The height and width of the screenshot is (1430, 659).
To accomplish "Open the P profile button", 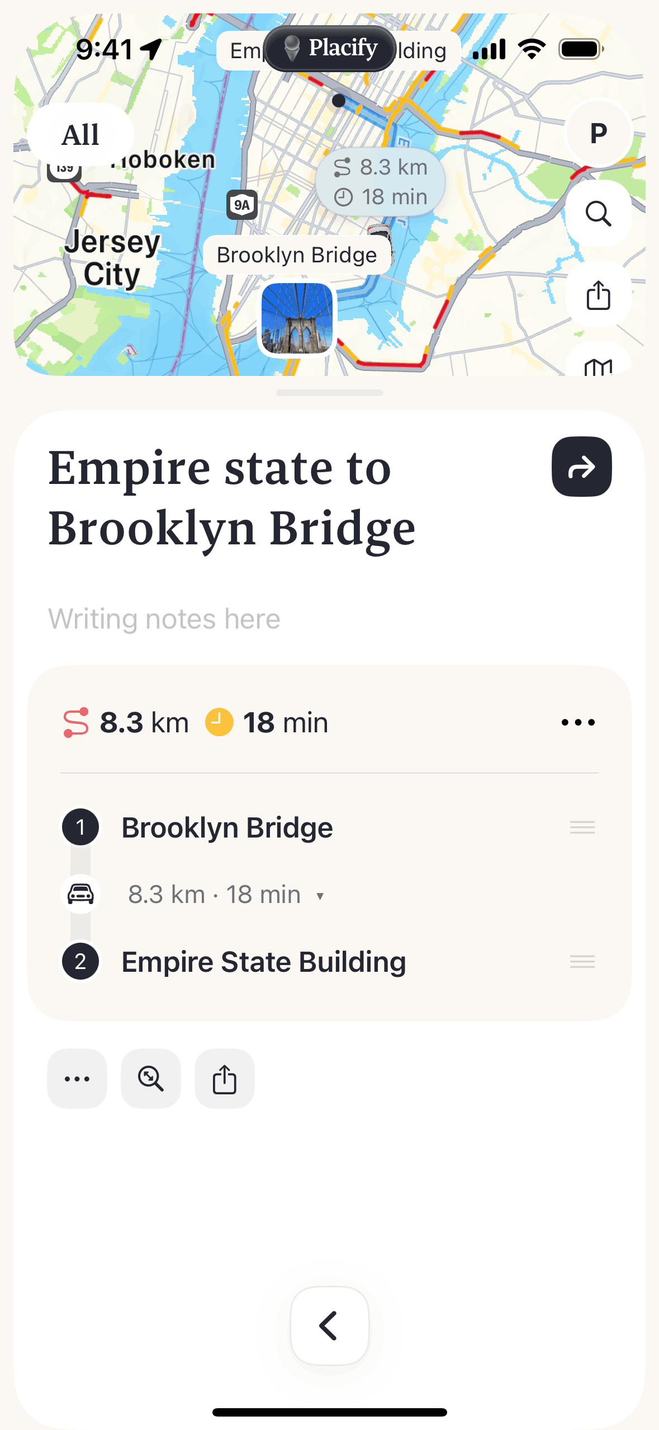I will click(x=598, y=134).
